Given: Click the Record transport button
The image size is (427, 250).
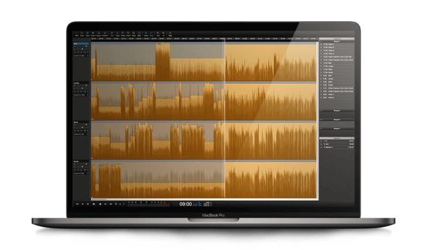Looking at the screenshot, I should (100, 204).
